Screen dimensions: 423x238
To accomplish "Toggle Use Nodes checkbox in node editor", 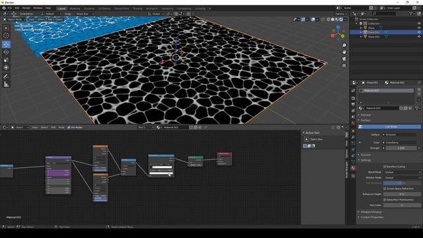I will [x=69, y=128].
